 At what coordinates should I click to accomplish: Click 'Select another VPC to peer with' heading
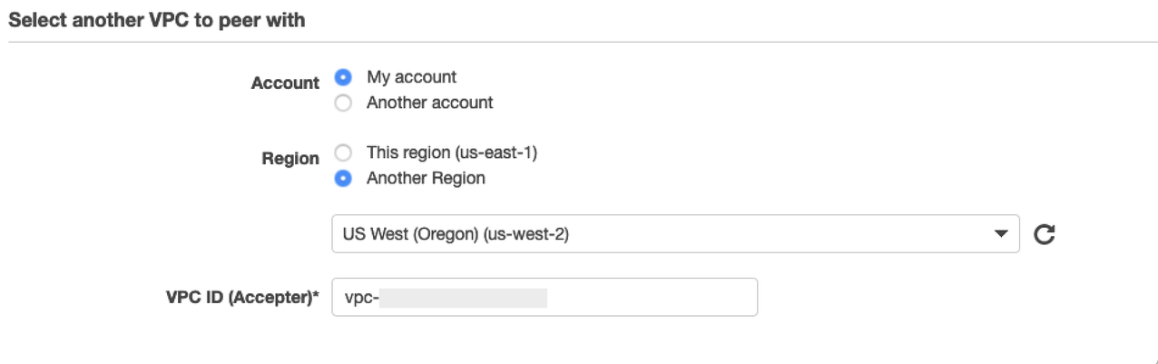click(156, 21)
